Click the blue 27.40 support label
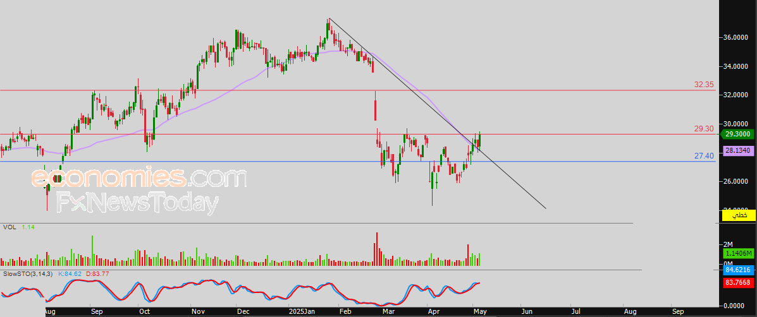757x317 pixels. pos(704,156)
